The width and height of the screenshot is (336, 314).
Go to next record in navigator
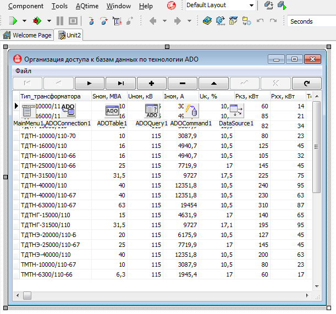pyautogui.click(x=90, y=84)
